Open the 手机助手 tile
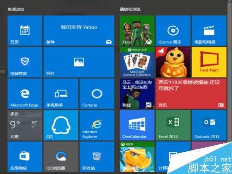 coord(61,94)
